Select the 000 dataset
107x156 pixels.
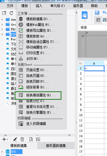coord(16,152)
